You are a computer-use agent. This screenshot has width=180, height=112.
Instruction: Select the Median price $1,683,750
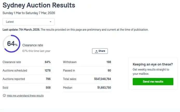(104, 88)
